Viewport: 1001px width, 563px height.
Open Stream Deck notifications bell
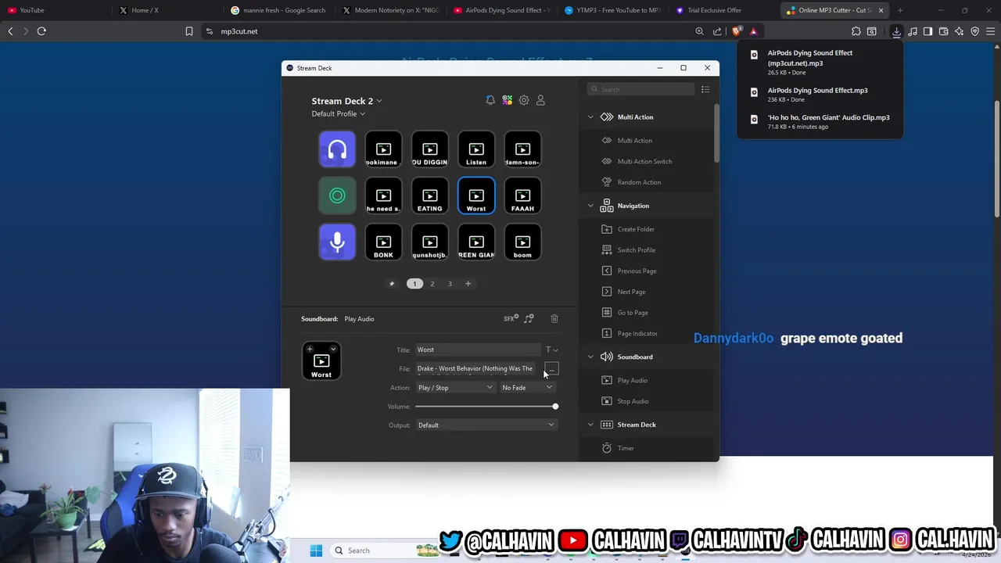490,100
